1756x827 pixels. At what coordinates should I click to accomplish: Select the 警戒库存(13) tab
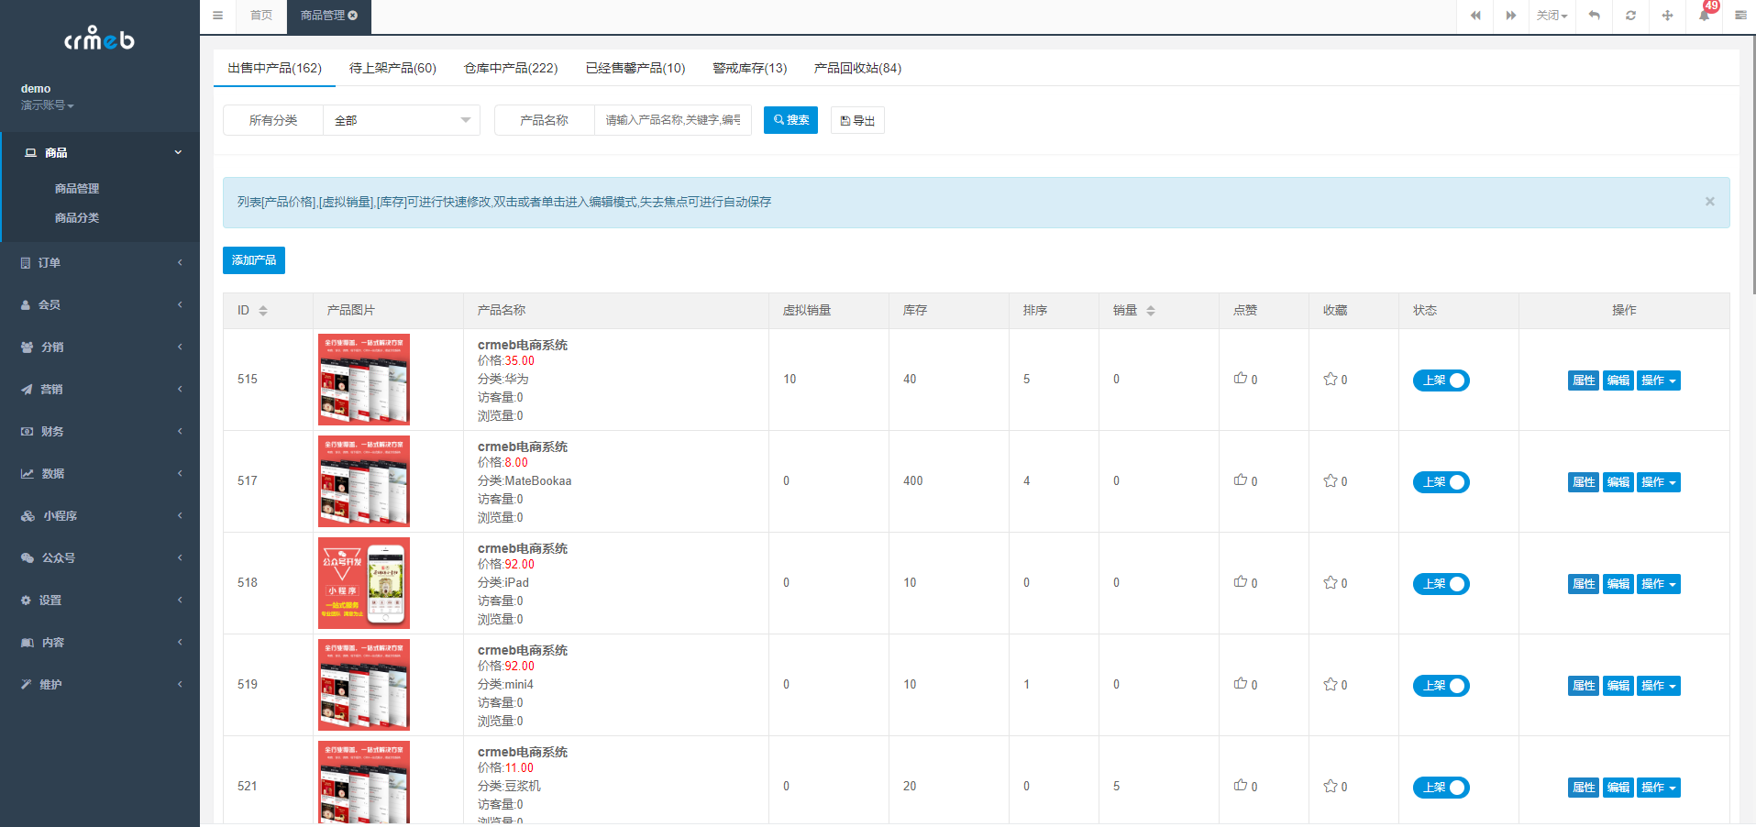(750, 69)
